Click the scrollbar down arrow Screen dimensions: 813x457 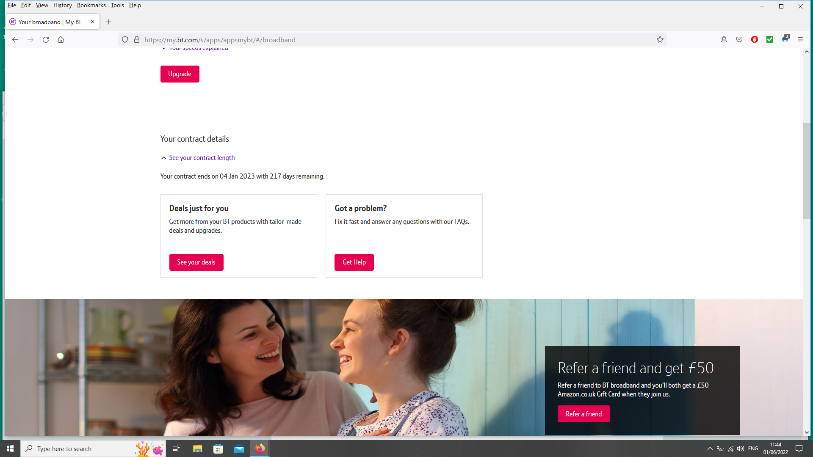pos(807,432)
